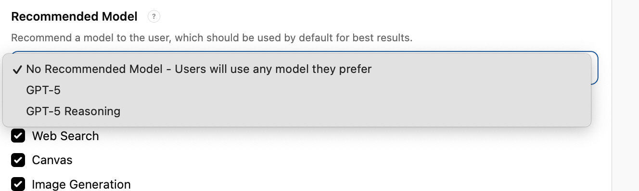Image resolution: width=639 pixels, height=191 pixels.
Task: Choose GPT-5 from the model list
Action: pyautogui.click(x=296, y=90)
